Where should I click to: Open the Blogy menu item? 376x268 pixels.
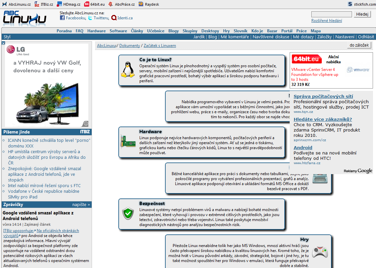pyautogui.click(x=173, y=31)
